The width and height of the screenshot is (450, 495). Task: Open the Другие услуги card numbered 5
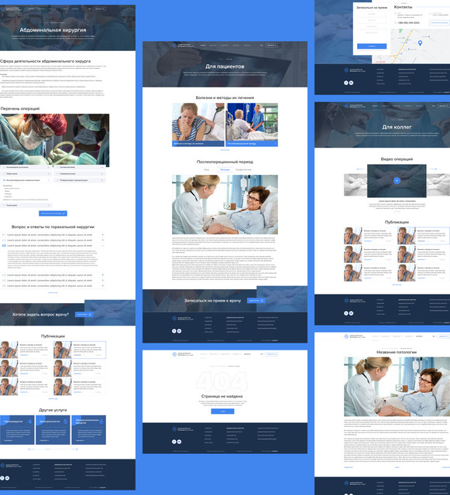[53, 430]
